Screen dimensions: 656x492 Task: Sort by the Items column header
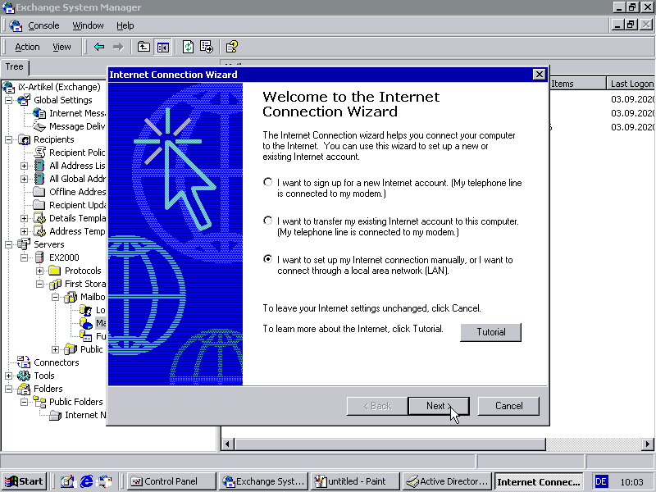pos(577,84)
